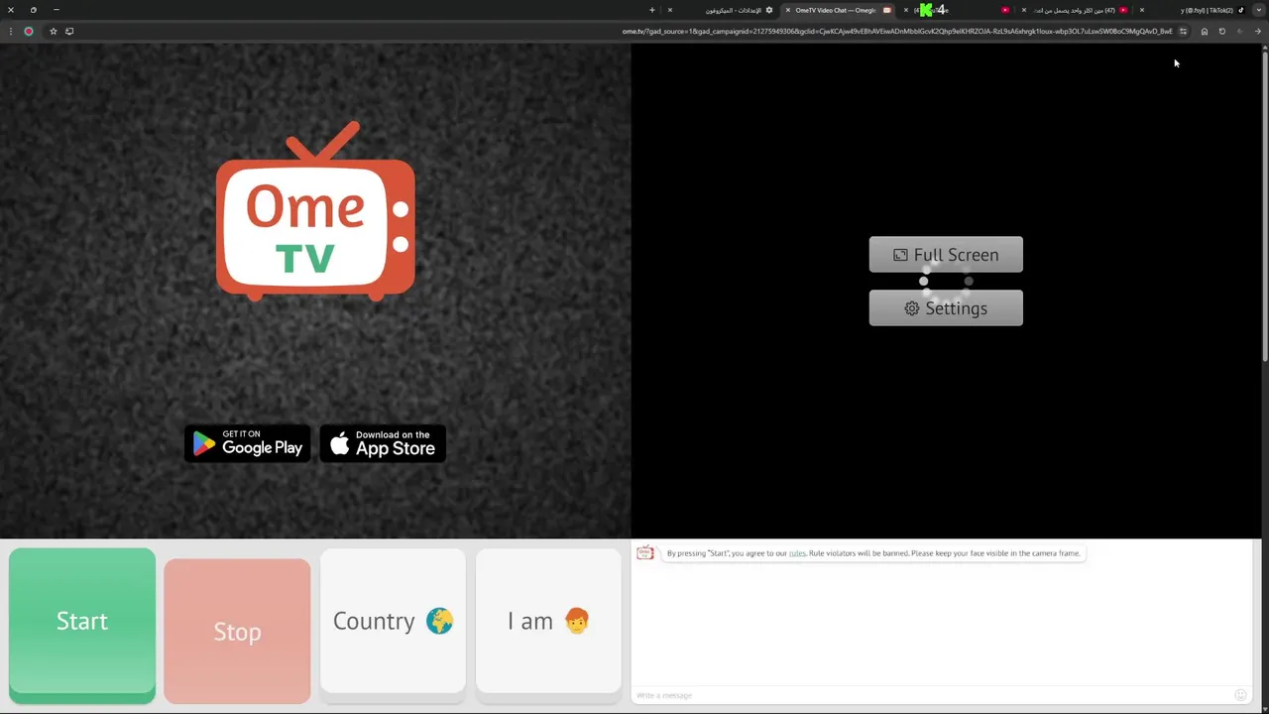Open video Settings with gear icon
This screenshot has width=1269, height=714.
tap(946, 308)
